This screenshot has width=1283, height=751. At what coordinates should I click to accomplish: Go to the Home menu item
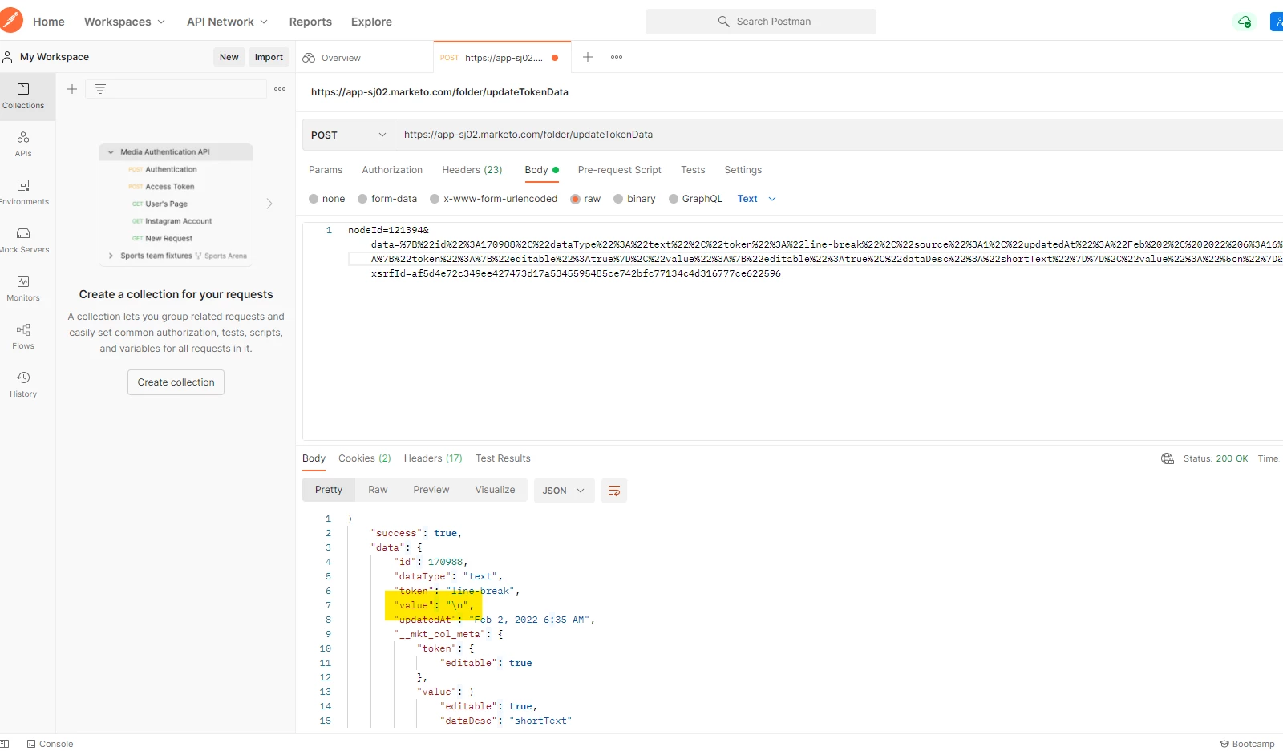pyautogui.click(x=48, y=22)
